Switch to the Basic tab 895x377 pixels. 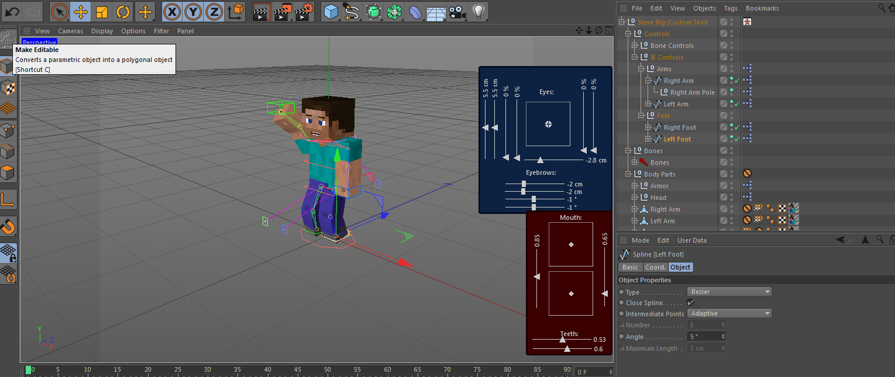(x=630, y=267)
